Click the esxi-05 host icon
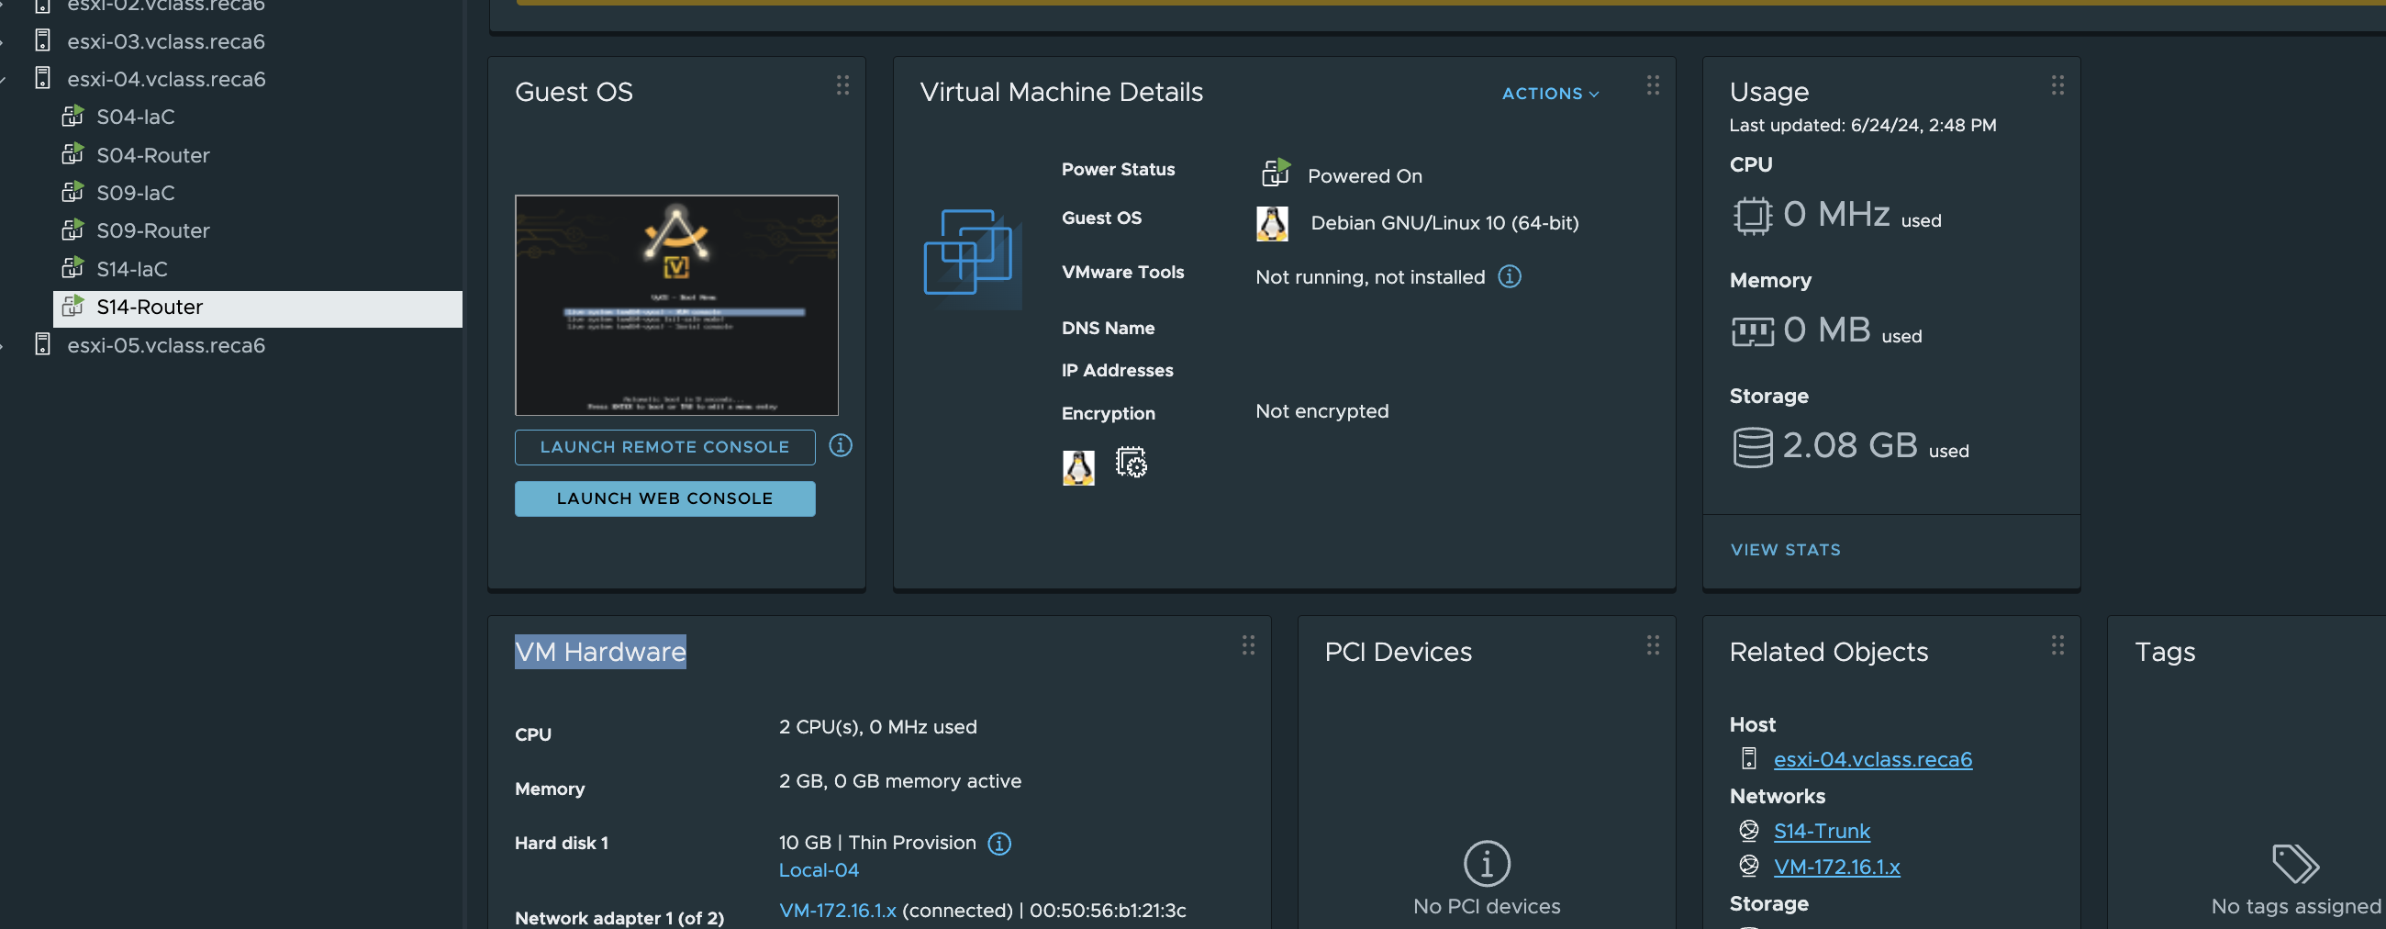2386x929 pixels. [42, 344]
